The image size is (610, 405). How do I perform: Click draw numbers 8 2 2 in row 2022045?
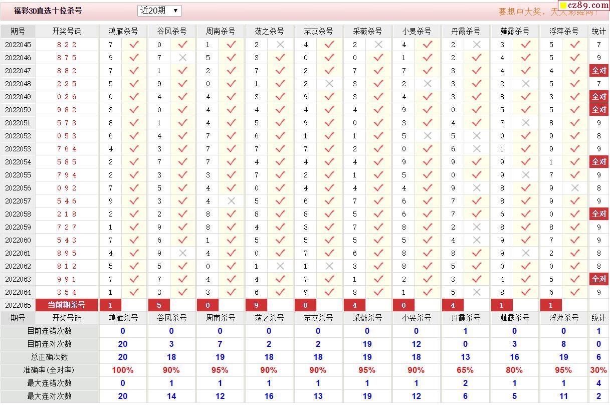[67, 45]
